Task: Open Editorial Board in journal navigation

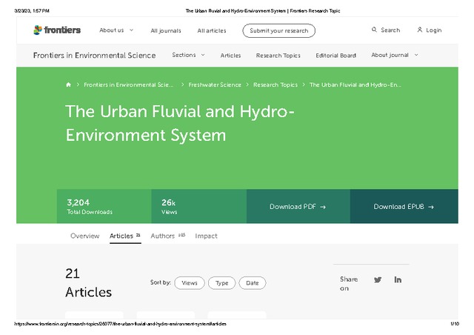Action: (x=336, y=56)
